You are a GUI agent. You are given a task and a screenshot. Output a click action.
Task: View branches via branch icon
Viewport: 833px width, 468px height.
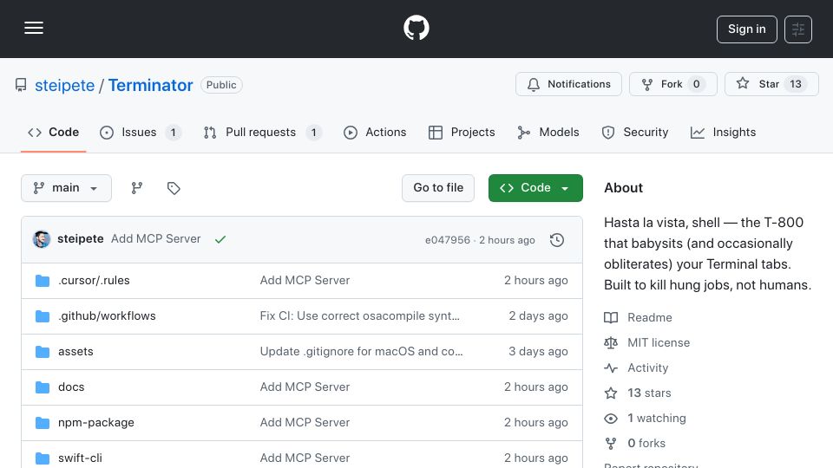[137, 188]
